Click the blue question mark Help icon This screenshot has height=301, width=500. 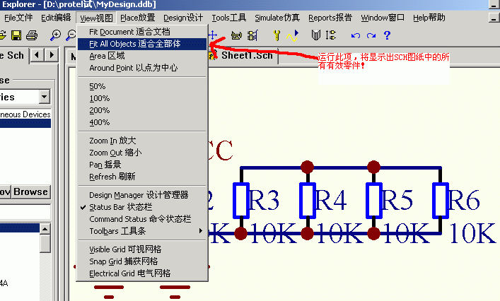(387, 35)
